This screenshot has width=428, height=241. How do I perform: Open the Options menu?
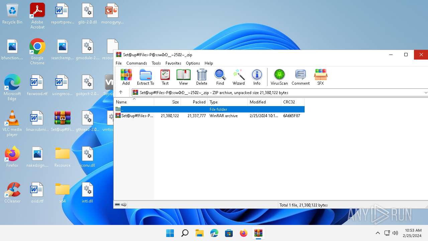(x=193, y=63)
